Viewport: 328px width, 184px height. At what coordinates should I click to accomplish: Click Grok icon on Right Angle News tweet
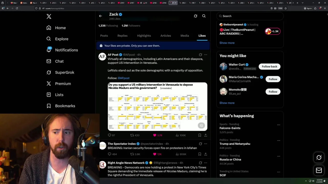click(200, 163)
